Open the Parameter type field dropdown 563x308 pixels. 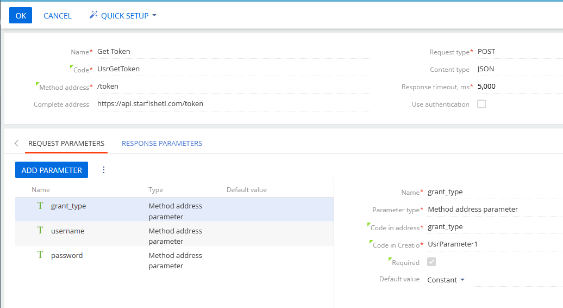(x=495, y=209)
